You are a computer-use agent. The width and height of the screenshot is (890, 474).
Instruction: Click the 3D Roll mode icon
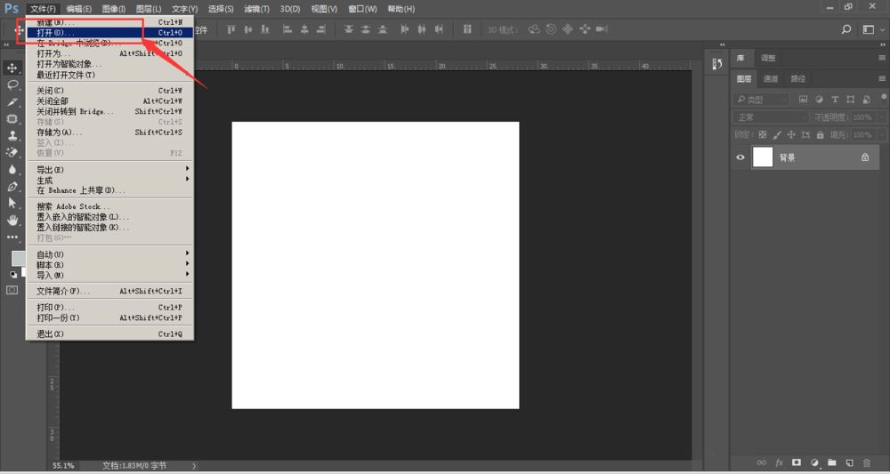pos(551,29)
